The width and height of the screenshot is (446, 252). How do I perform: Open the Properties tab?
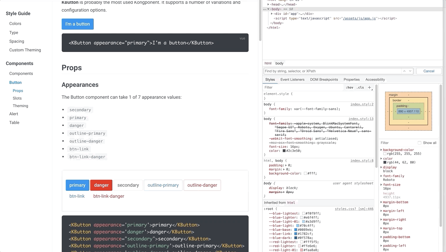(x=351, y=80)
